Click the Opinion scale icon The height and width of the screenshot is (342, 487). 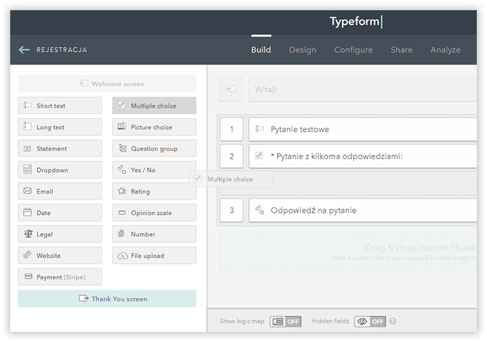tap(122, 213)
